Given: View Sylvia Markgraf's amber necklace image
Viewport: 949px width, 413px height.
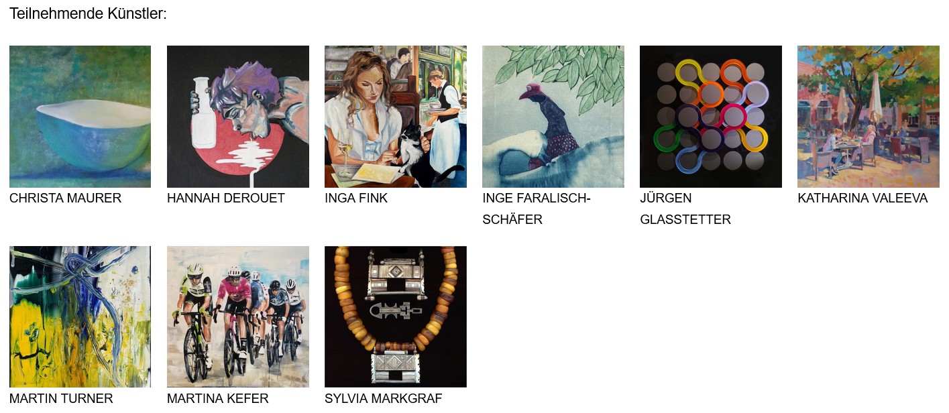Looking at the screenshot, I should coord(396,316).
